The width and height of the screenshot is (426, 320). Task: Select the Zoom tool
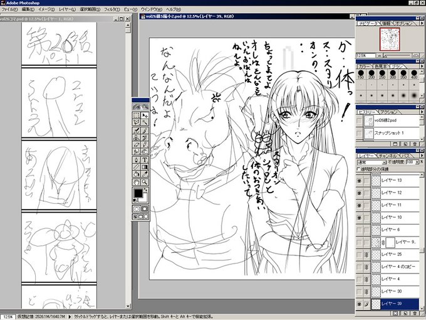click(145, 182)
